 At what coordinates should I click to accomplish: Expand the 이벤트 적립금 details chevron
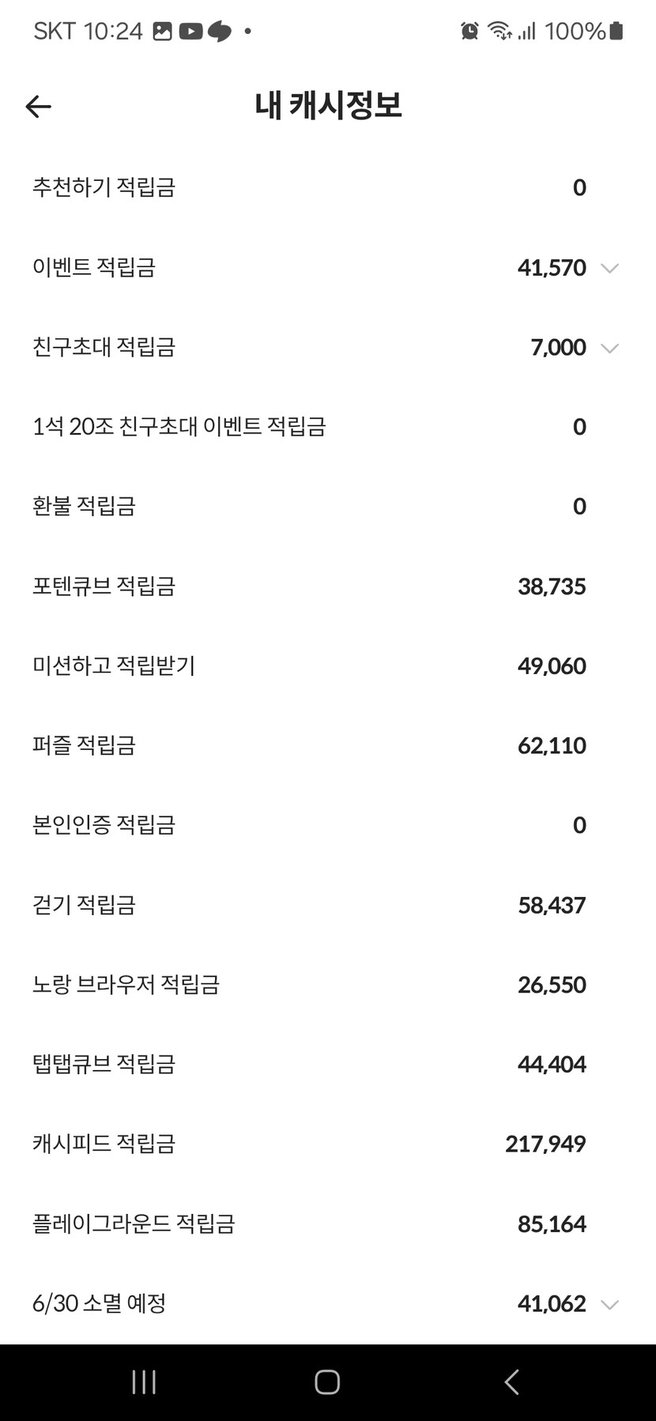(609, 268)
